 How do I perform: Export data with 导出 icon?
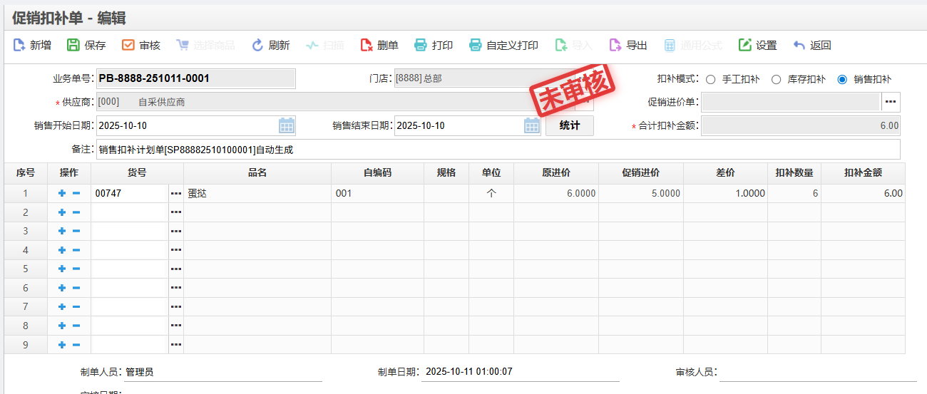click(x=615, y=46)
